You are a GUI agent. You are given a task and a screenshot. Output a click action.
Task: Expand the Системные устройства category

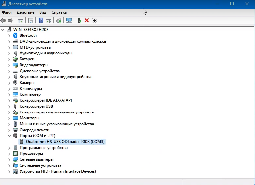[9, 166]
